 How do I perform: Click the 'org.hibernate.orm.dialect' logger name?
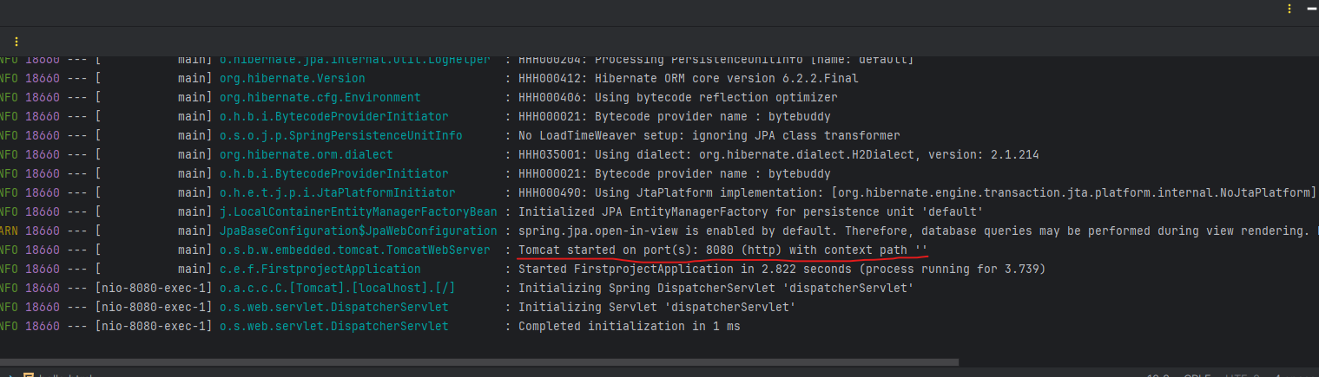(x=306, y=154)
